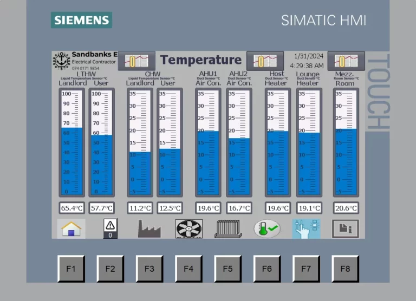Click the phone number 074 0171 9854
This screenshot has width=416, height=301.
click(86, 68)
